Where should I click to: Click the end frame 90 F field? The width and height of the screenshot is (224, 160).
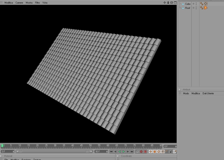tap(101, 151)
